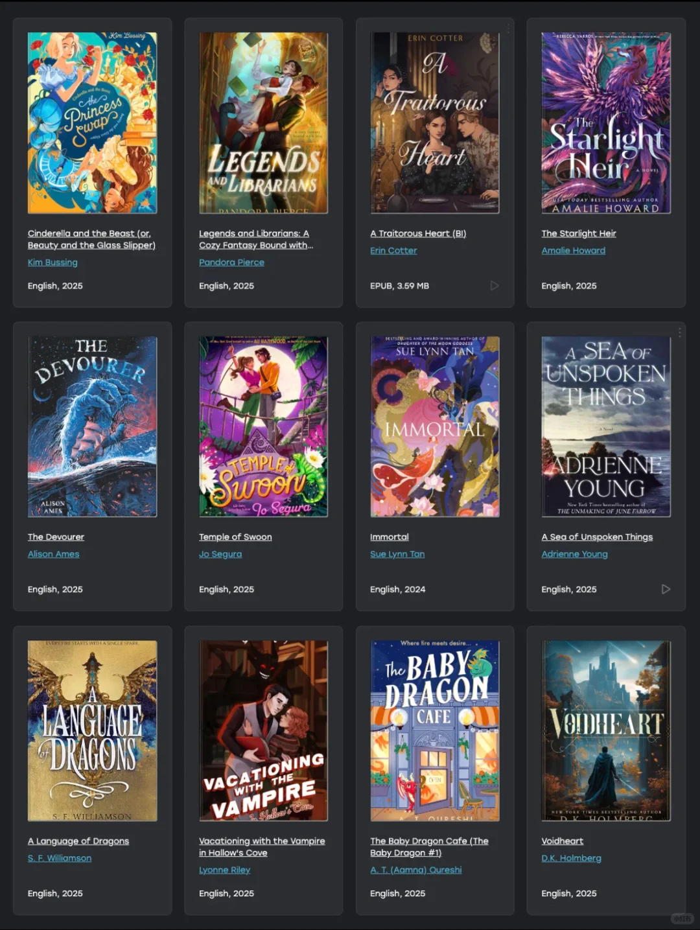This screenshot has height=930, width=700.
Task: Select The Starlight Heir cover image
Action: point(606,122)
